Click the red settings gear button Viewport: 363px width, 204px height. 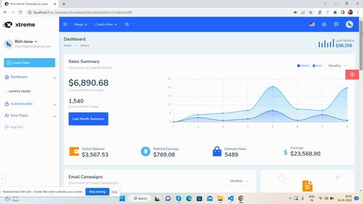click(352, 75)
